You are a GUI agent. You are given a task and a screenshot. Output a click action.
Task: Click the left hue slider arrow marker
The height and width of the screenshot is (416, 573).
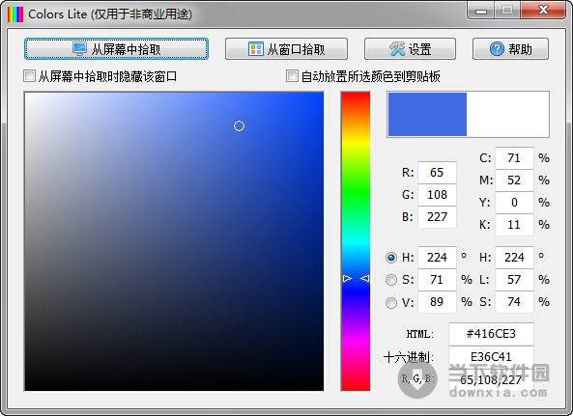(347, 278)
